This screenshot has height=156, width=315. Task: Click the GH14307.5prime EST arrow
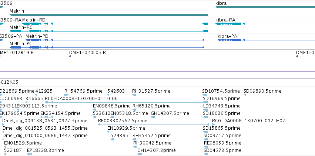click(x=153, y=117)
